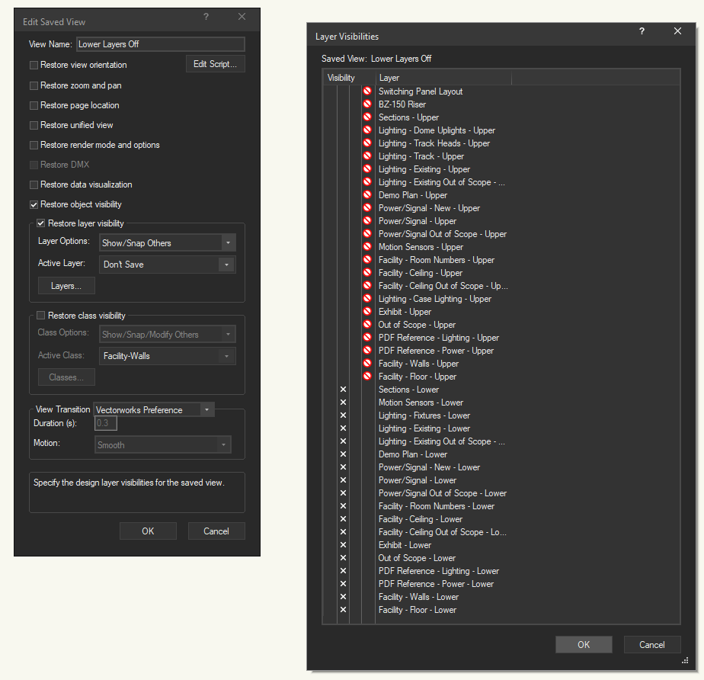Click the red icon for Exhibit - Upper
The width and height of the screenshot is (704, 680).
coord(367,312)
